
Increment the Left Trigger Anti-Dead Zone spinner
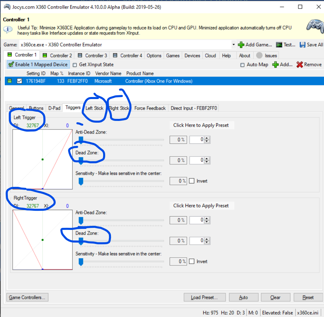coord(207,138)
